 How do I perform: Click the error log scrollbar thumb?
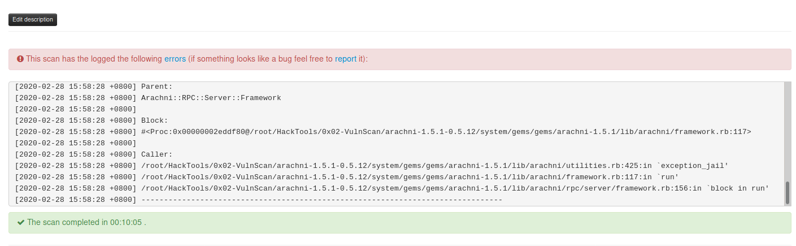click(787, 192)
